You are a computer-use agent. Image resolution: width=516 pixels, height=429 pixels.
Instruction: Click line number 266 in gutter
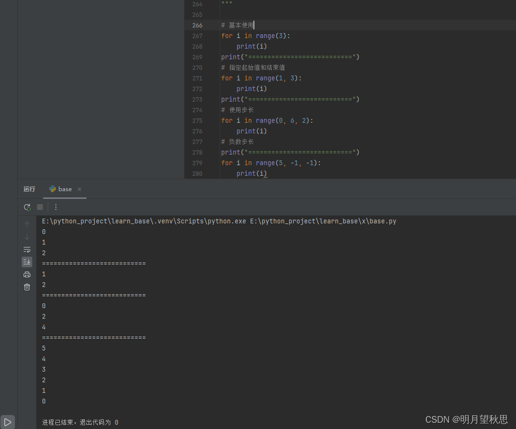[x=197, y=26]
